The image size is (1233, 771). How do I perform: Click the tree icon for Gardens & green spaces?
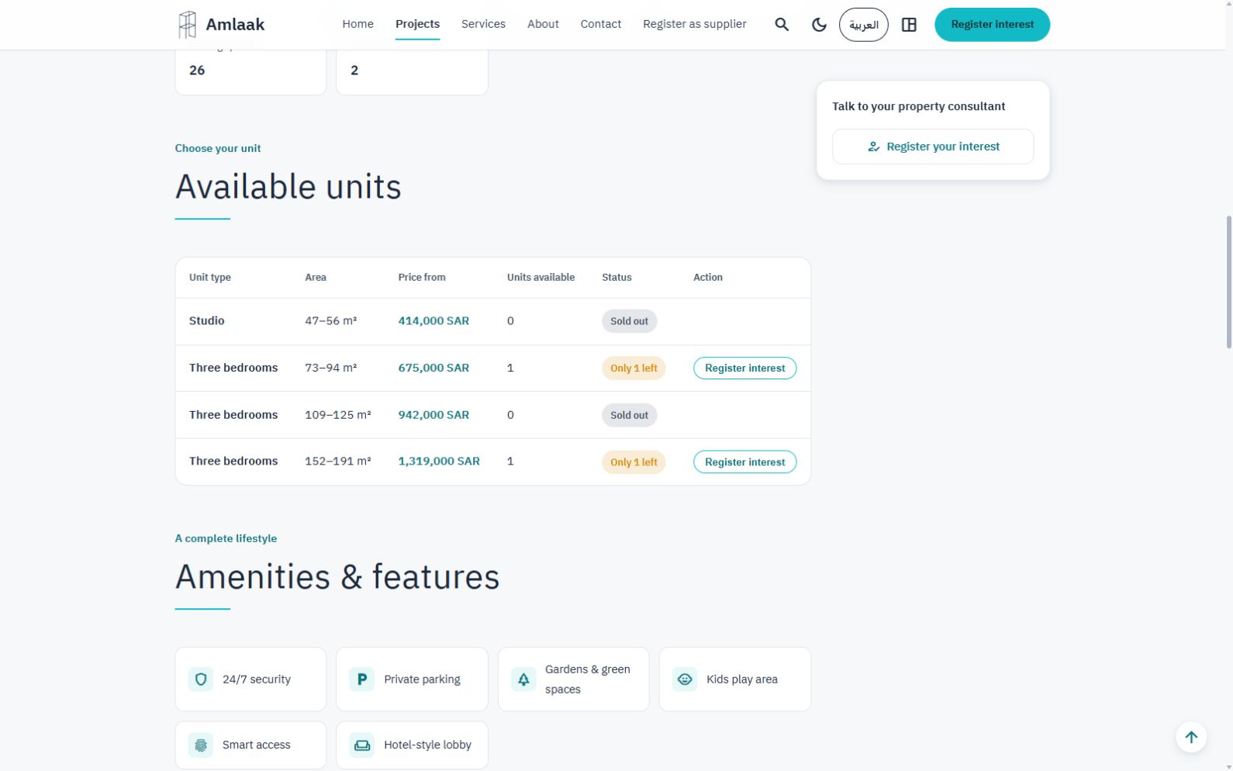click(523, 679)
